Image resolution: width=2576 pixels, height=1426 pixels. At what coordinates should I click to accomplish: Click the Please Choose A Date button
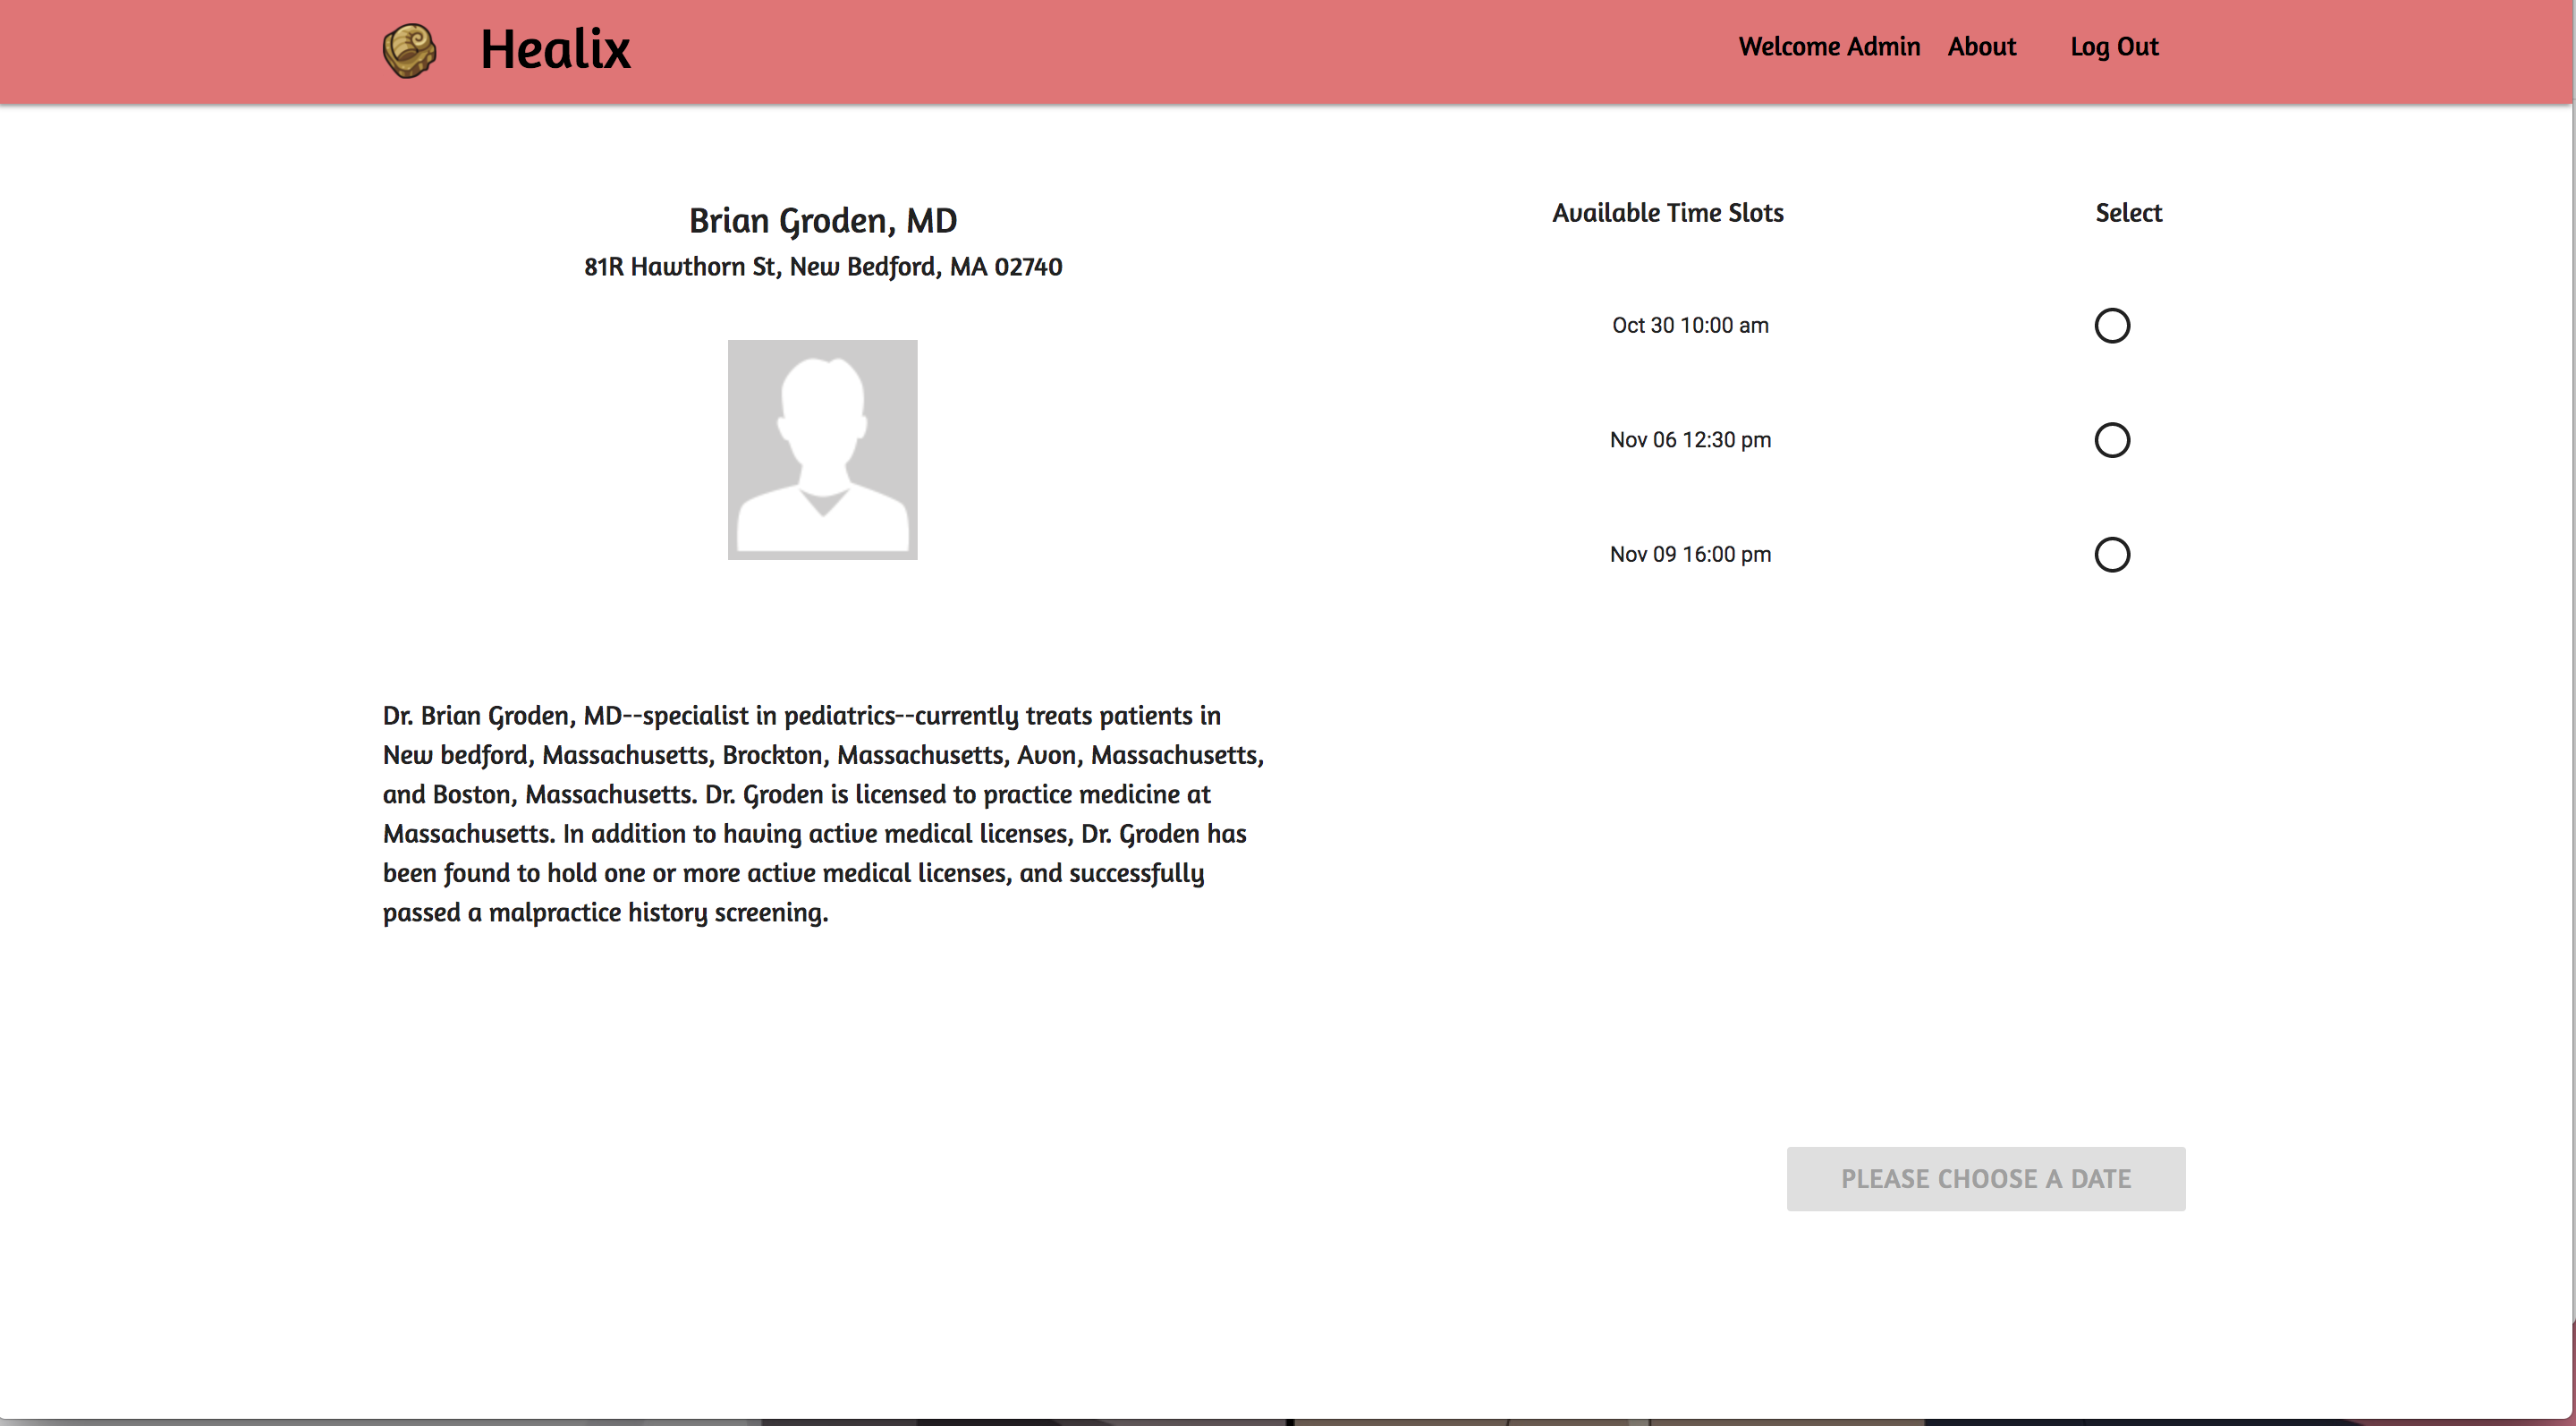pos(1985,1179)
